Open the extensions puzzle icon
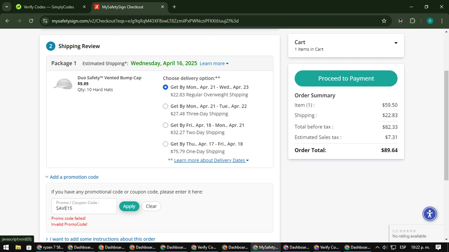The height and width of the screenshot is (252, 449). coord(412,21)
